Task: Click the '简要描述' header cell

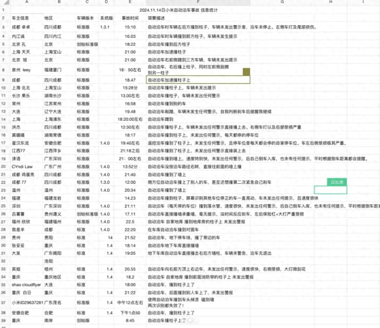Action: 156,18
